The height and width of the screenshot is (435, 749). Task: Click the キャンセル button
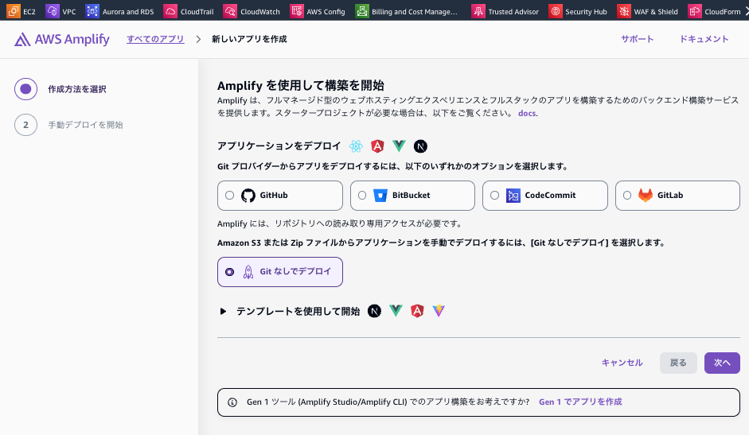(622, 363)
